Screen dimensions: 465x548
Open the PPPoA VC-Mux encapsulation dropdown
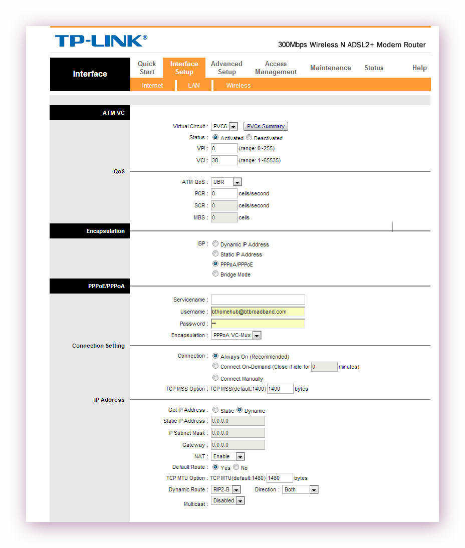[236, 335]
